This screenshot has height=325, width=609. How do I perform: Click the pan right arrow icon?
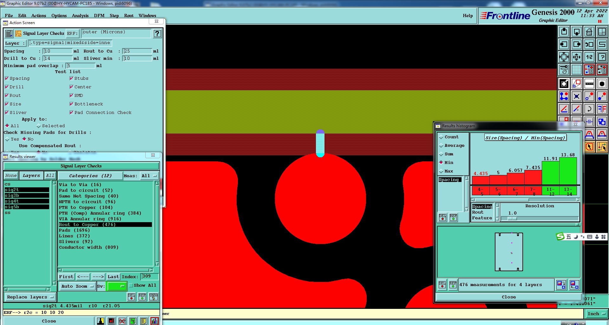576,44
